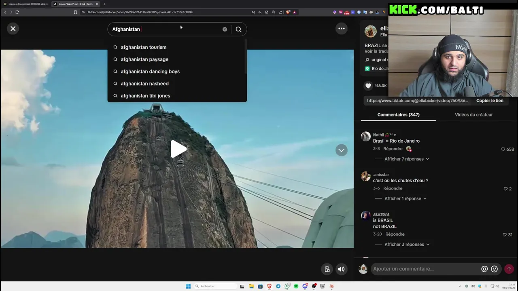This screenshot has height=291, width=518.
Task: Expand Afficher 7 réponses under Nathil
Action: (x=406, y=159)
